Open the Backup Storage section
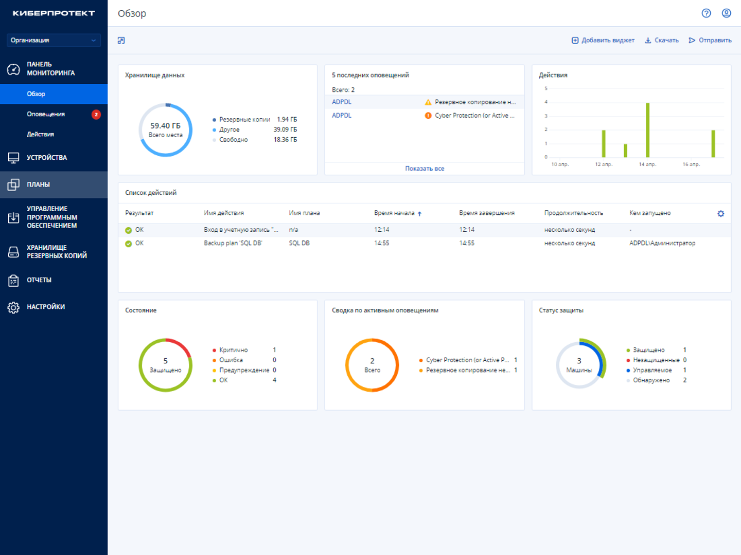Image resolution: width=741 pixels, height=555 pixels. (57, 252)
